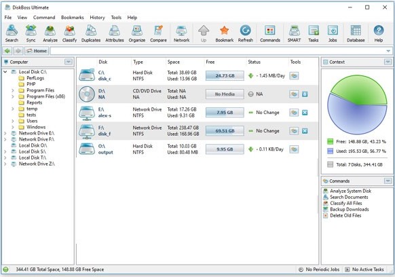Open the Context panel dropdown

pyautogui.click(x=388, y=62)
